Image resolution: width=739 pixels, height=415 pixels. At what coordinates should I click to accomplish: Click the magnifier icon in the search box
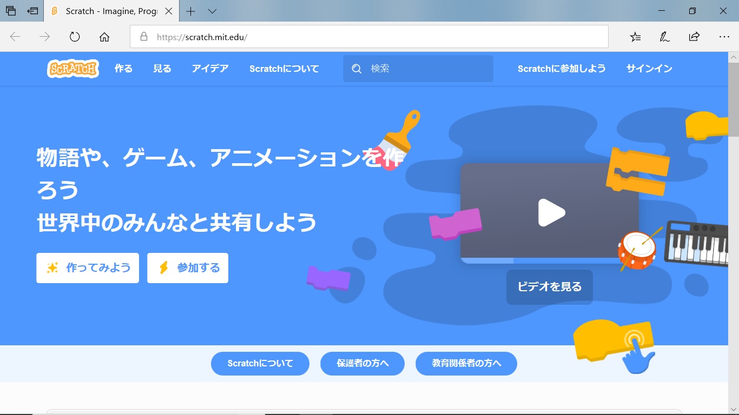(357, 69)
